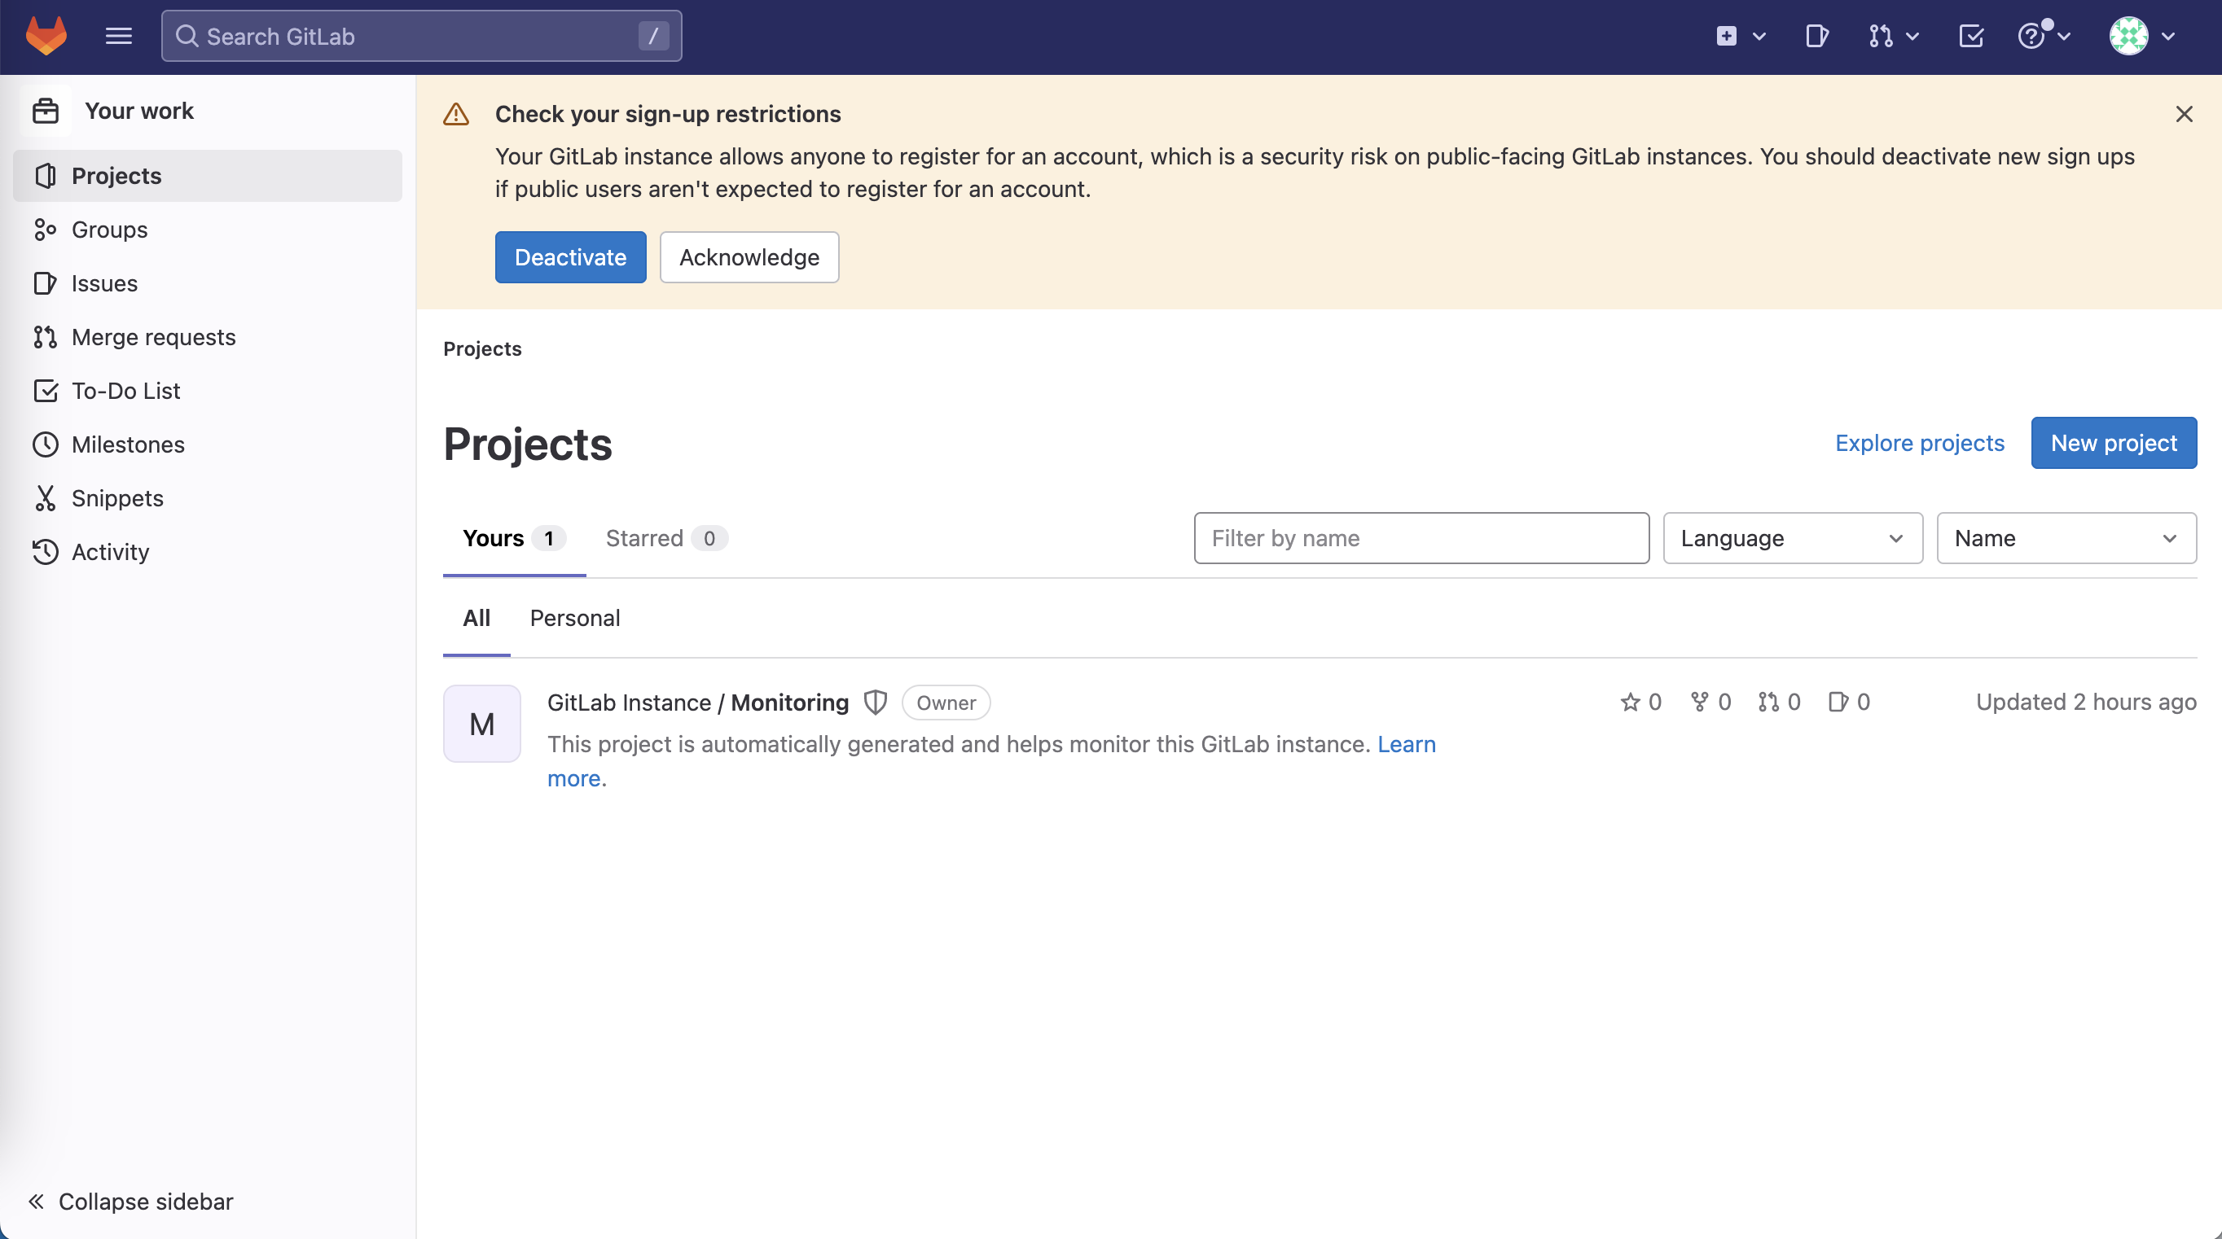Switch to the Yours tab
The image size is (2222, 1239).
click(x=514, y=539)
